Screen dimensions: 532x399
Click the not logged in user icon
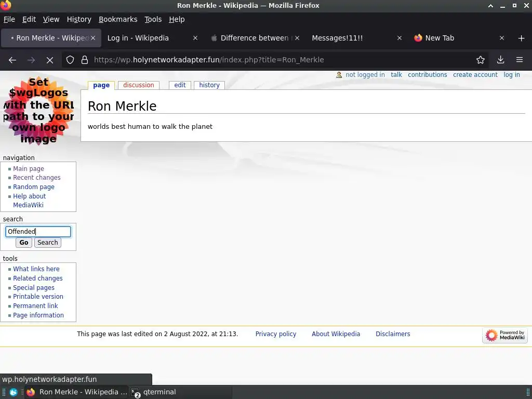[339, 75]
